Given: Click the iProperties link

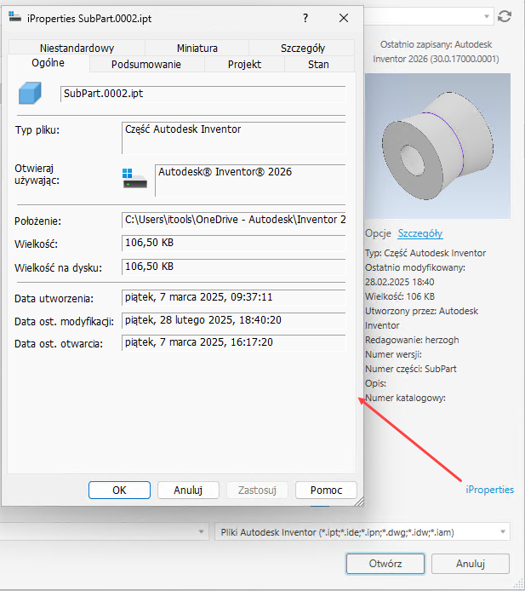Looking at the screenshot, I should click(x=489, y=489).
